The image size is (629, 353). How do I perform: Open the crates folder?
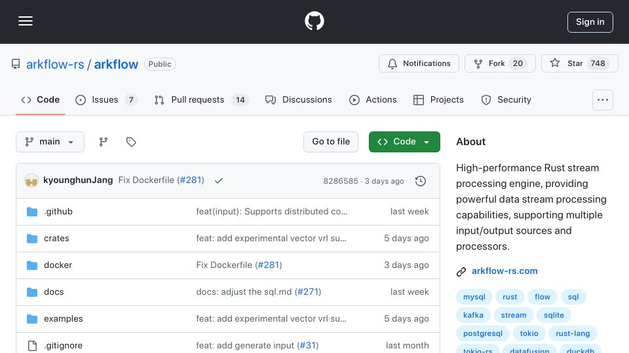56,239
